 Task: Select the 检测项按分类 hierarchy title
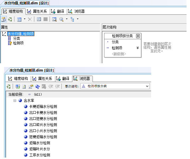tap(122, 36)
